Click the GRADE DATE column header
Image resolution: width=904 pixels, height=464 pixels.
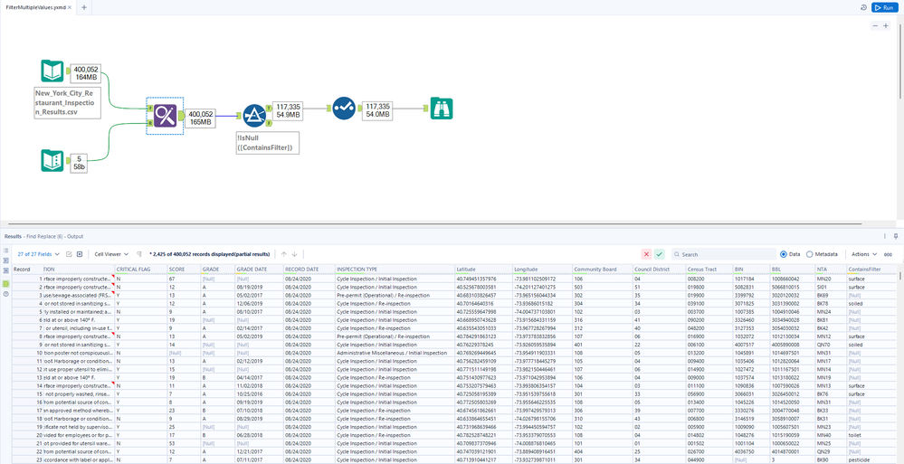[259, 270]
